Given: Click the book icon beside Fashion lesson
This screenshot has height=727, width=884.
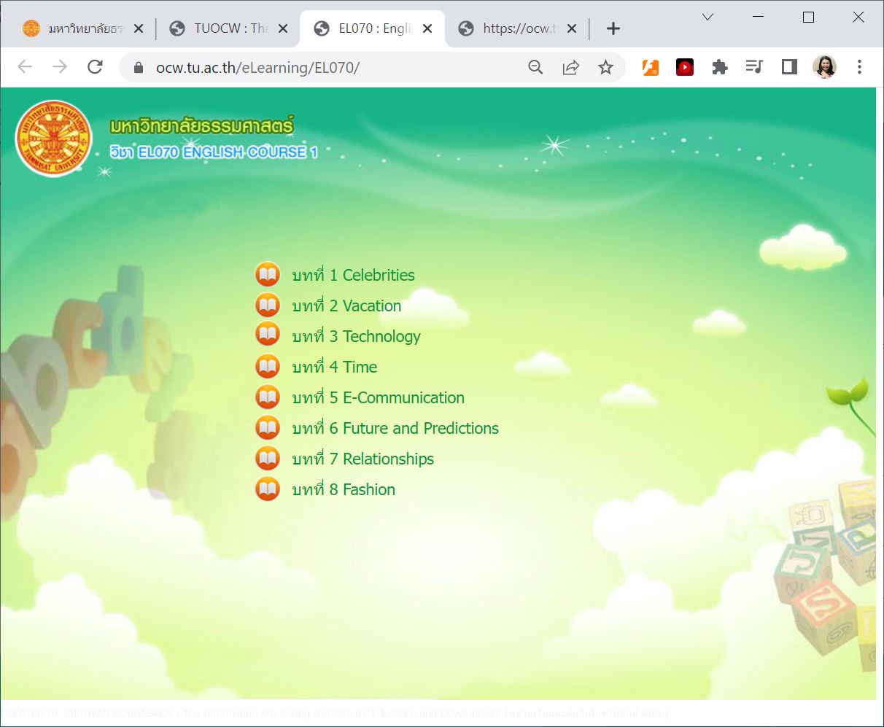Looking at the screenshot, I should 268,489.
